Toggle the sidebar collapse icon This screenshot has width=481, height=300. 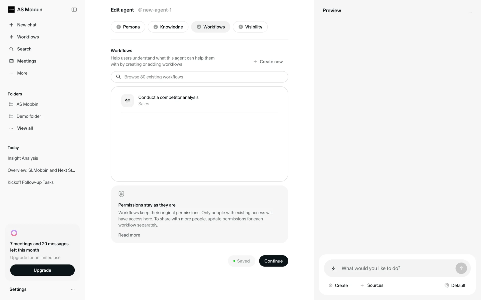pyautogui.click(x=74, y=10)
